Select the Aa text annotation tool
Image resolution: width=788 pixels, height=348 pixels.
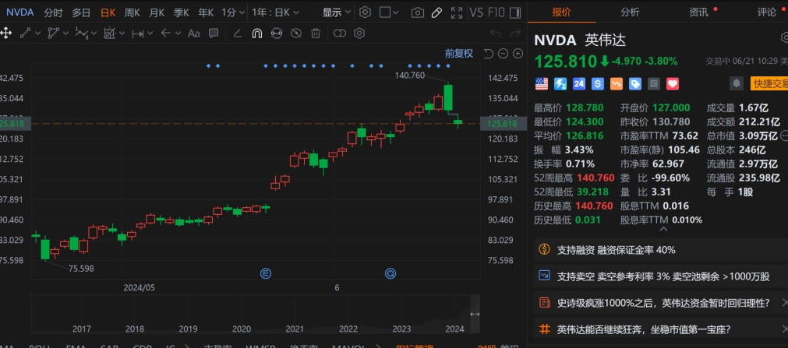[x=193, y=33]
